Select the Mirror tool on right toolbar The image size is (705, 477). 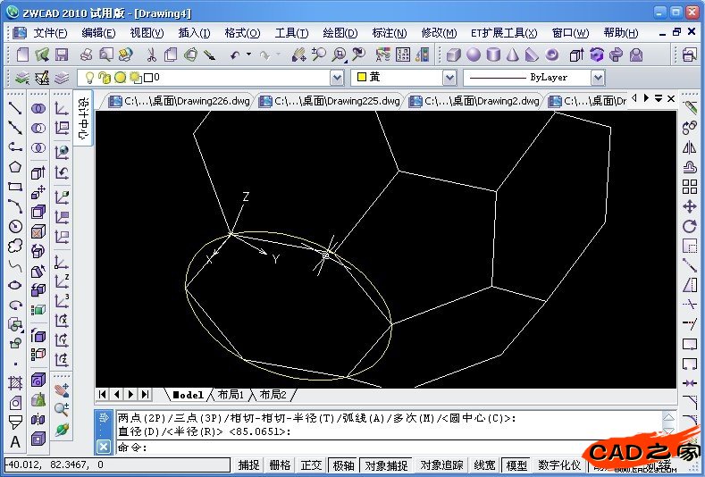[x=690, y=147]
